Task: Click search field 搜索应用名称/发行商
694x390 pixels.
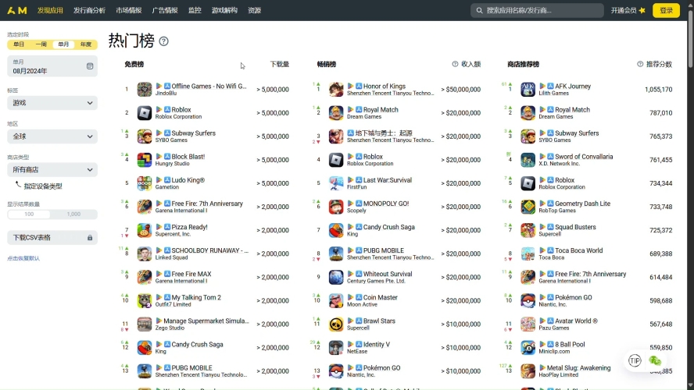Action: click(x=537, y=10)
